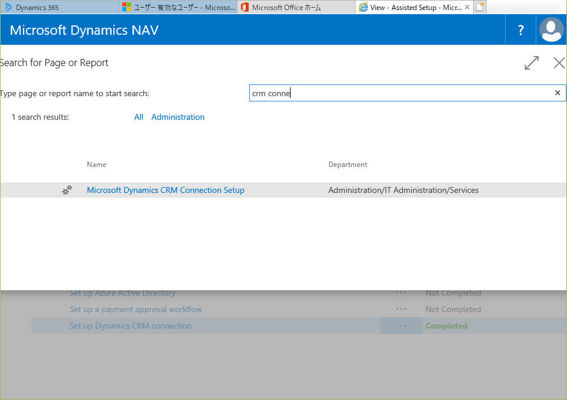The image size is (567, 400).
Task: Switch to the Dynamics 365 browser tab
Action: tap(60, 7)
